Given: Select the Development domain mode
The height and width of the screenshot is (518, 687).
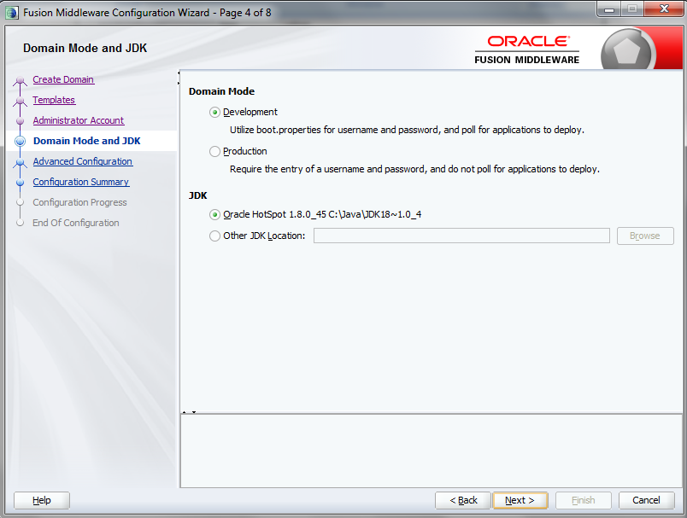Looking at the screenshot, I should click(x=214, y=112).
